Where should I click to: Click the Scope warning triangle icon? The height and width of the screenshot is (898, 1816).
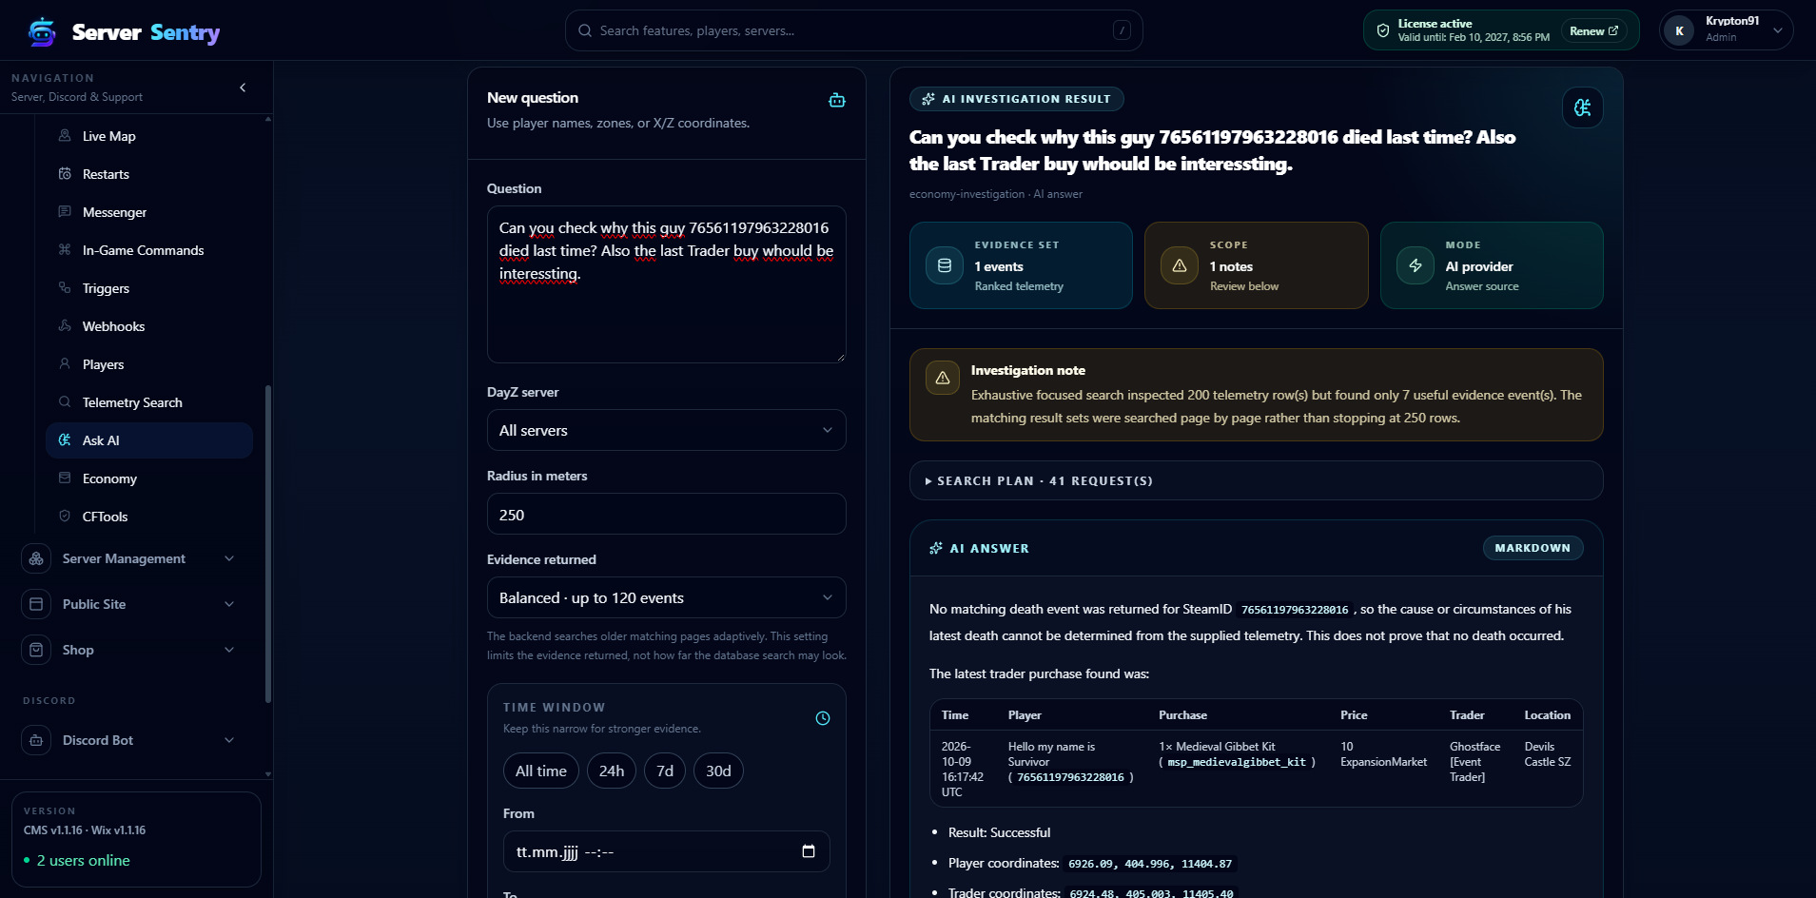pyautogui.click(x=1180, y=265)
